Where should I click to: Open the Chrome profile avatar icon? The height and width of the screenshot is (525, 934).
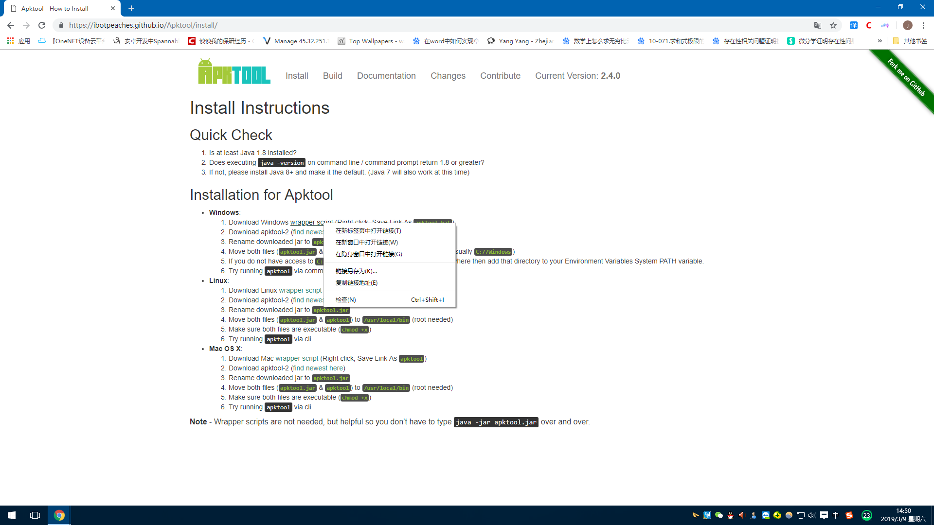(908, 25)
